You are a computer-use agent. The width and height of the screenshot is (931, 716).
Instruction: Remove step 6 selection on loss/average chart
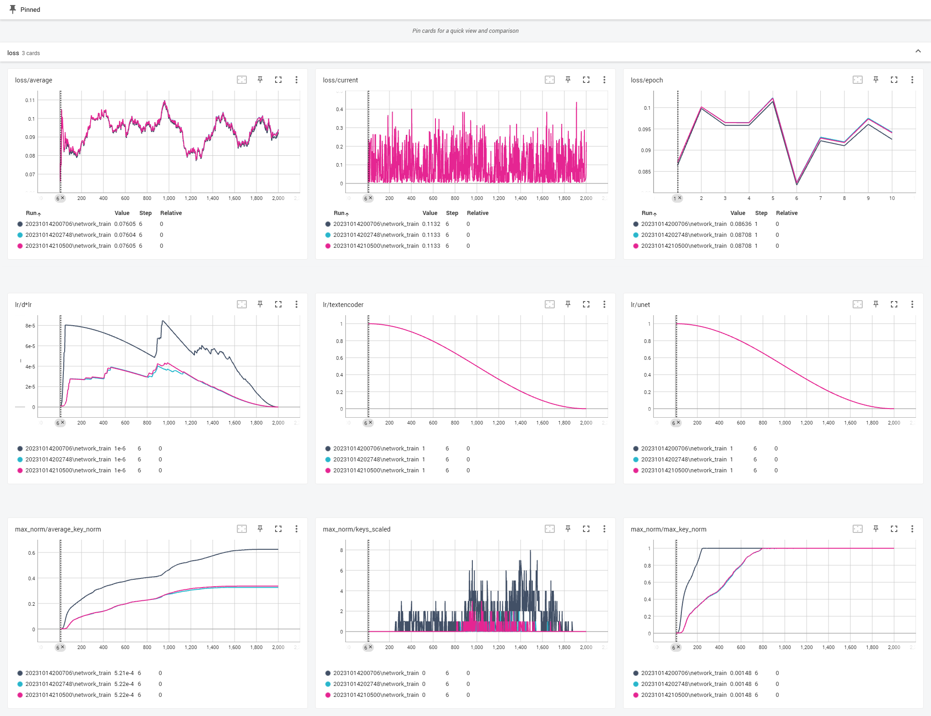pos(63,198)
